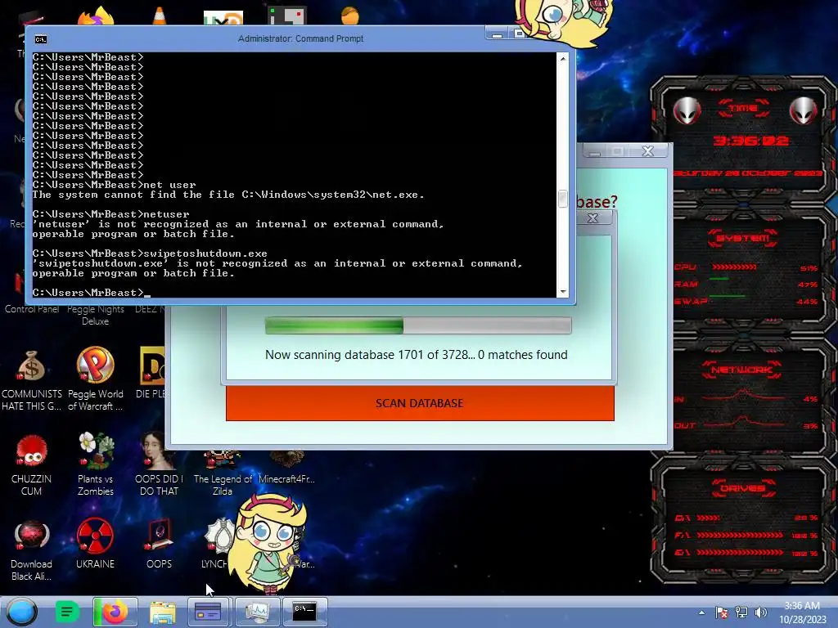This screenshot has height=628, width=838.
Task: Select The Legend of Zilda shortcut
Action: 223,474
